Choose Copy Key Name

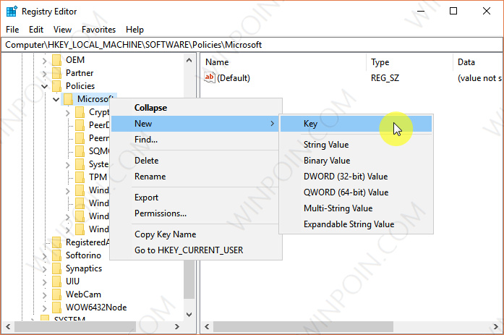(x=196, y=234)
